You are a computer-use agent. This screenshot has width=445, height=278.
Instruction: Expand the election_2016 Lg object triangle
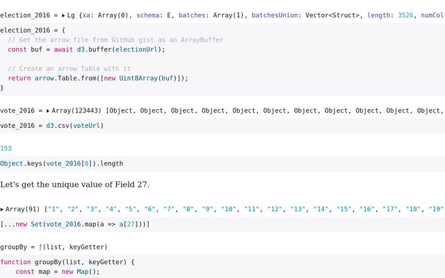63,15
